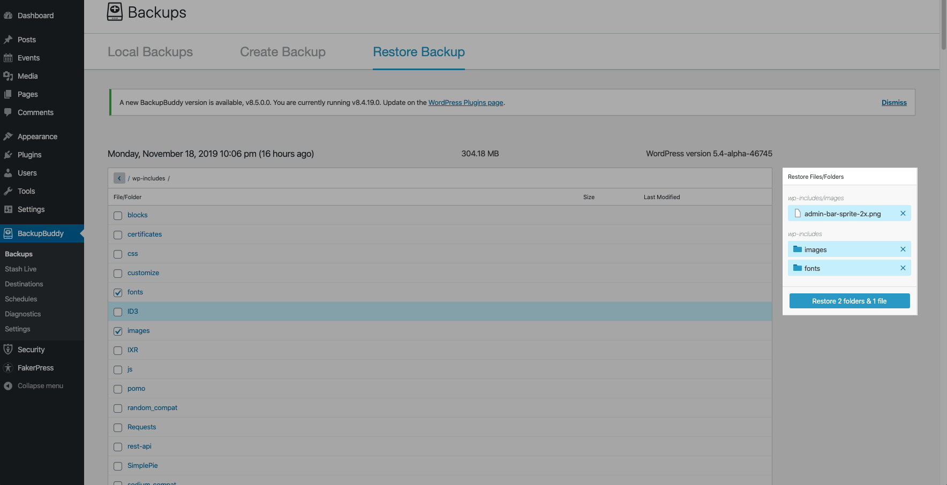This screenshot has width=947, height=485.
Task: Switch to the Create Backup tab
Action: point(283,52)
